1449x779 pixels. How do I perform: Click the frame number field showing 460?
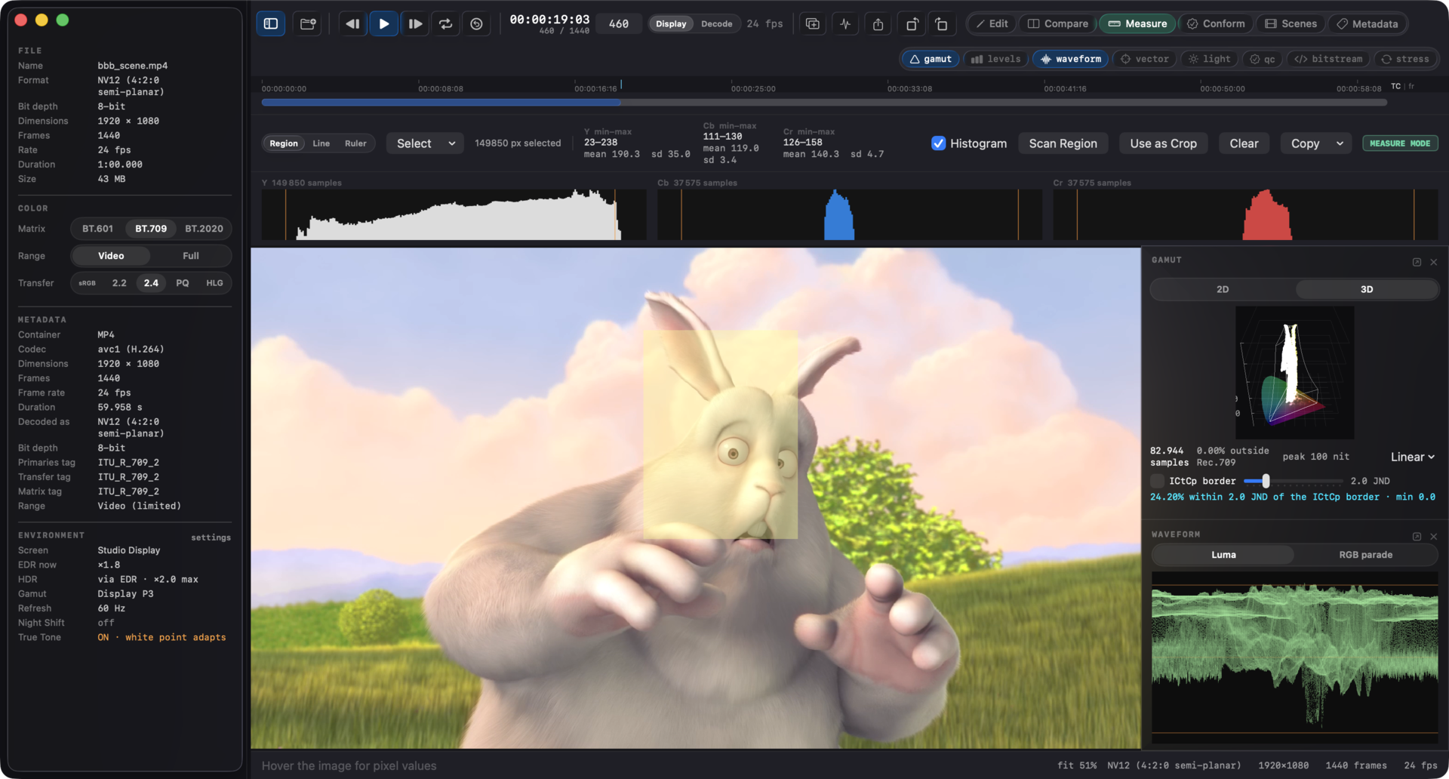click(x=618, y=23)
